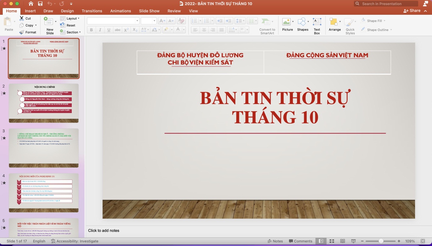Align text to the left
Viewport: 432px width, 246px height.
[x=195, y=30]
